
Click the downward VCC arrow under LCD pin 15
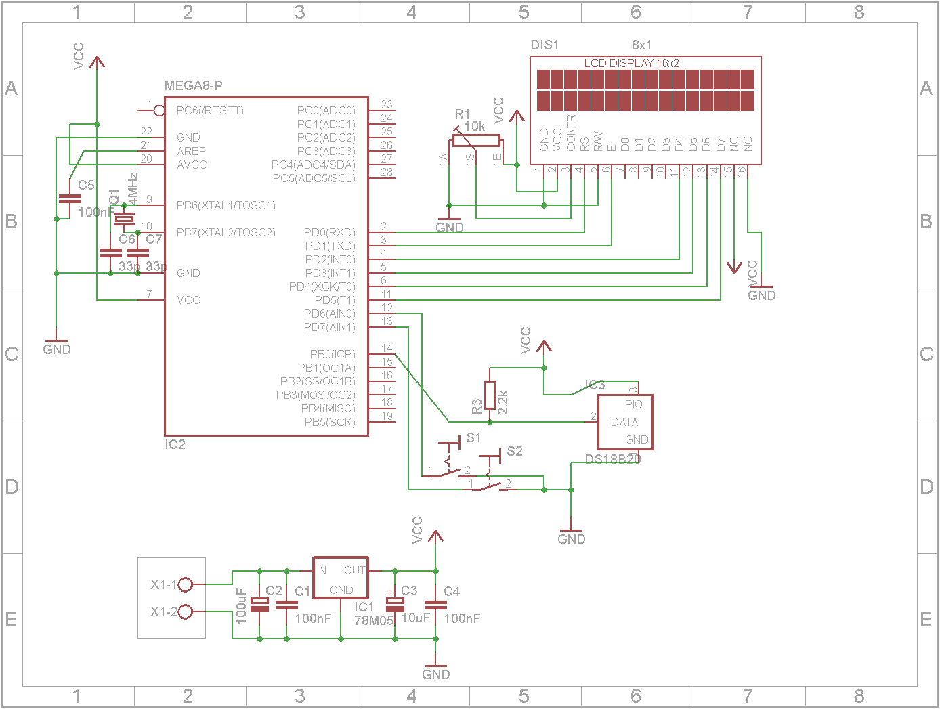pyautogui.click(x=733, y=267)
